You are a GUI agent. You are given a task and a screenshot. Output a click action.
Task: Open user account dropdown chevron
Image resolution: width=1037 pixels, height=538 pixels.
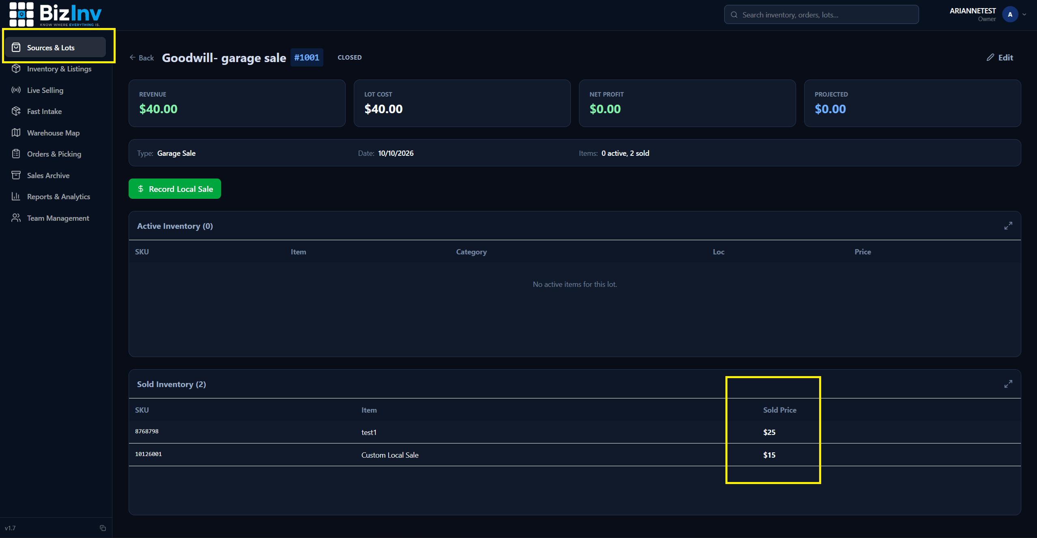click(x=1024, y=15)
